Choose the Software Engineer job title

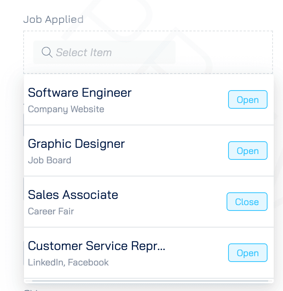[80, 92]
